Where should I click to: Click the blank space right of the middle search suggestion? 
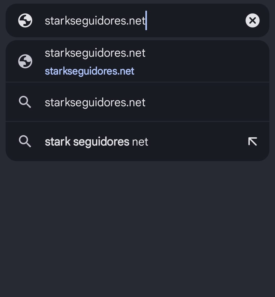204,102
